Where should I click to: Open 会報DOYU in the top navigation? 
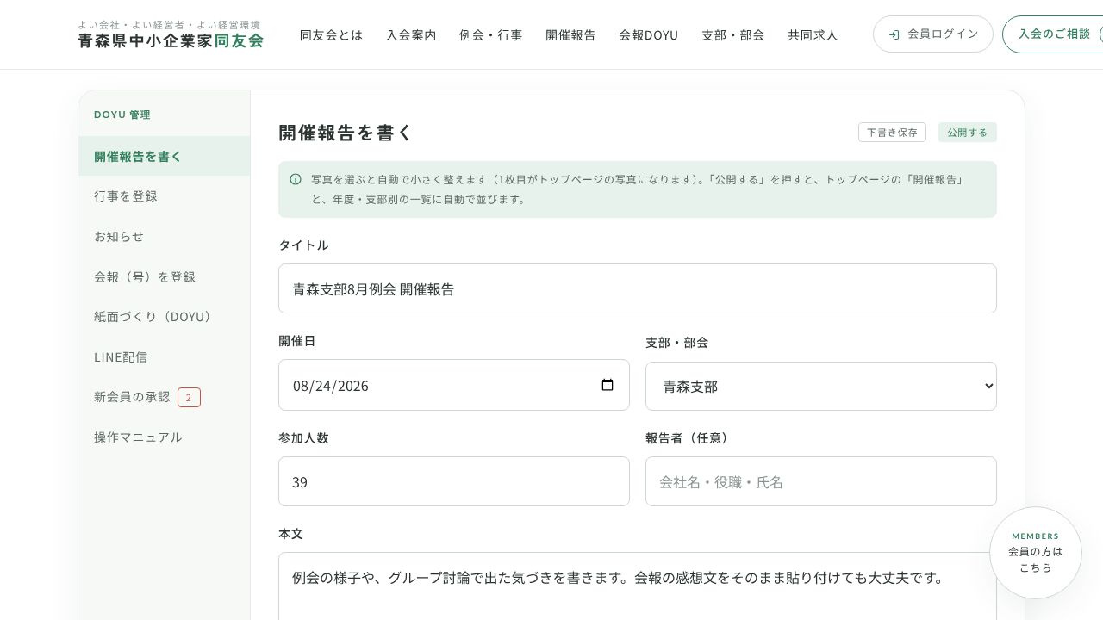pos(649,34)
